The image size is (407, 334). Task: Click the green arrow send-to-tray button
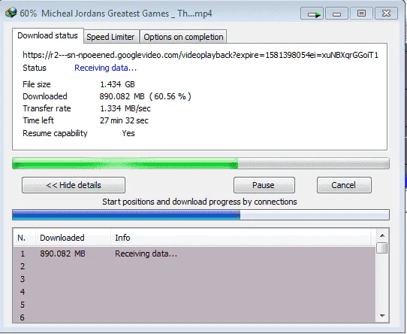[x=312, y=14]
